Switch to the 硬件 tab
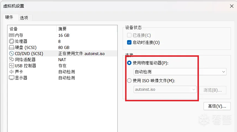This screenshot has height=132, width=237. 9,17
